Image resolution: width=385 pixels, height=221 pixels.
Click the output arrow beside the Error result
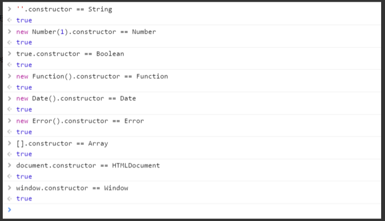point(9,132)
